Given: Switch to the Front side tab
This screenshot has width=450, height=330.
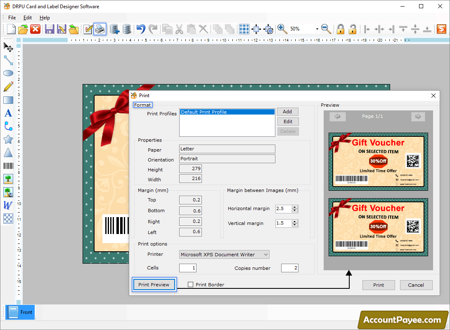Looking at the screenshot, I should click(x=20, y=312).
